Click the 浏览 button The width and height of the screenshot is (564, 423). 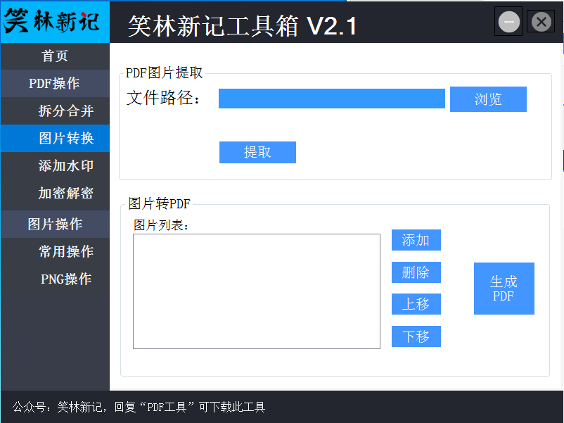[x=488, y=99]
